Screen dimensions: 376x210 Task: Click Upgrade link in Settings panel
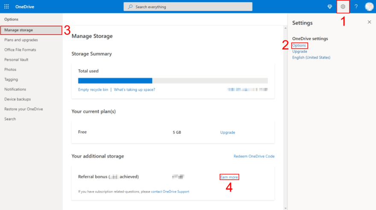pyautogui.click(x=300, y=52)
